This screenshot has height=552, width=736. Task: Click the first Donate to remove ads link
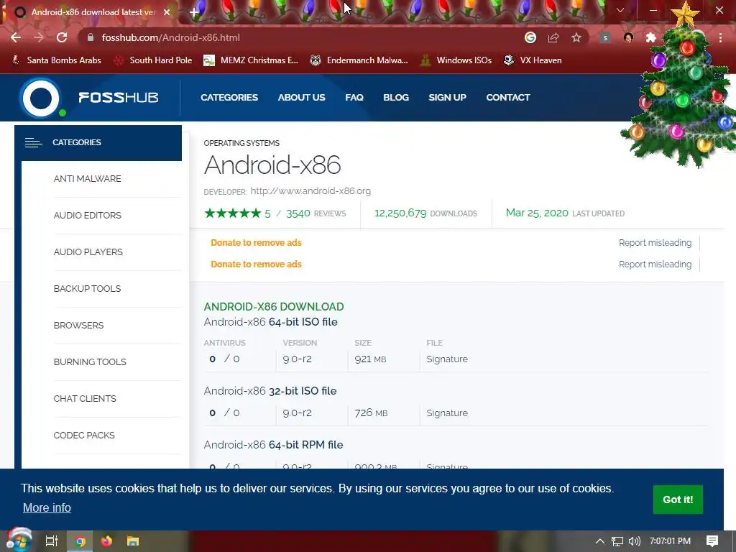tap(257, 243)
